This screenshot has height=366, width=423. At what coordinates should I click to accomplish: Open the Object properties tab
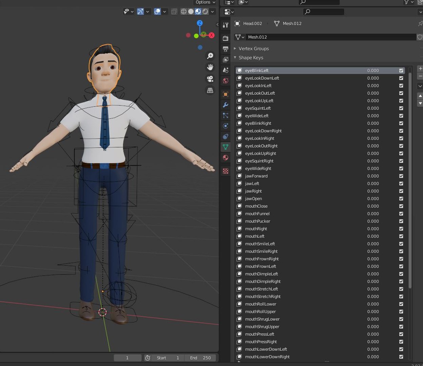pyautogui.click(x=226, y=94)
